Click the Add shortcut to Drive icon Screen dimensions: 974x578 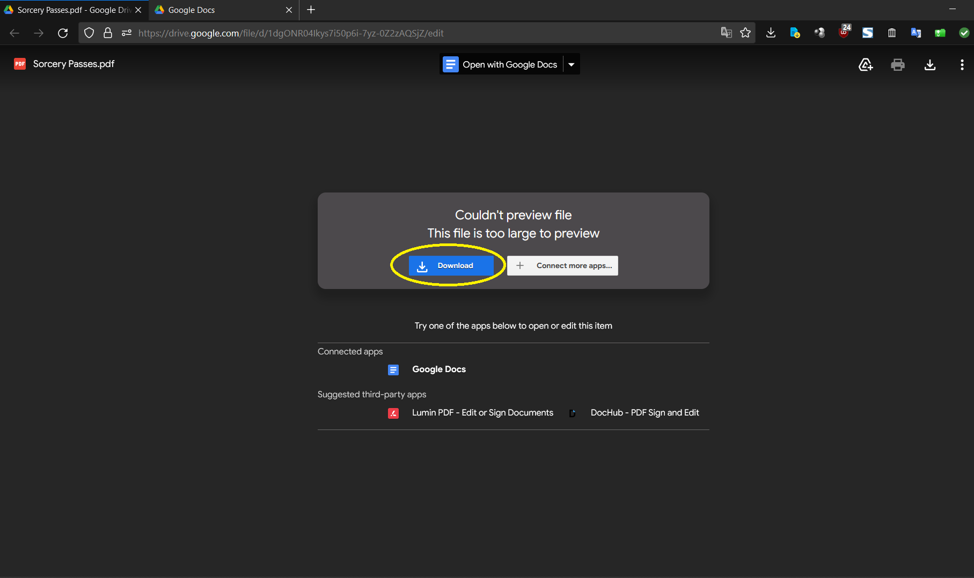click(866, 65)
